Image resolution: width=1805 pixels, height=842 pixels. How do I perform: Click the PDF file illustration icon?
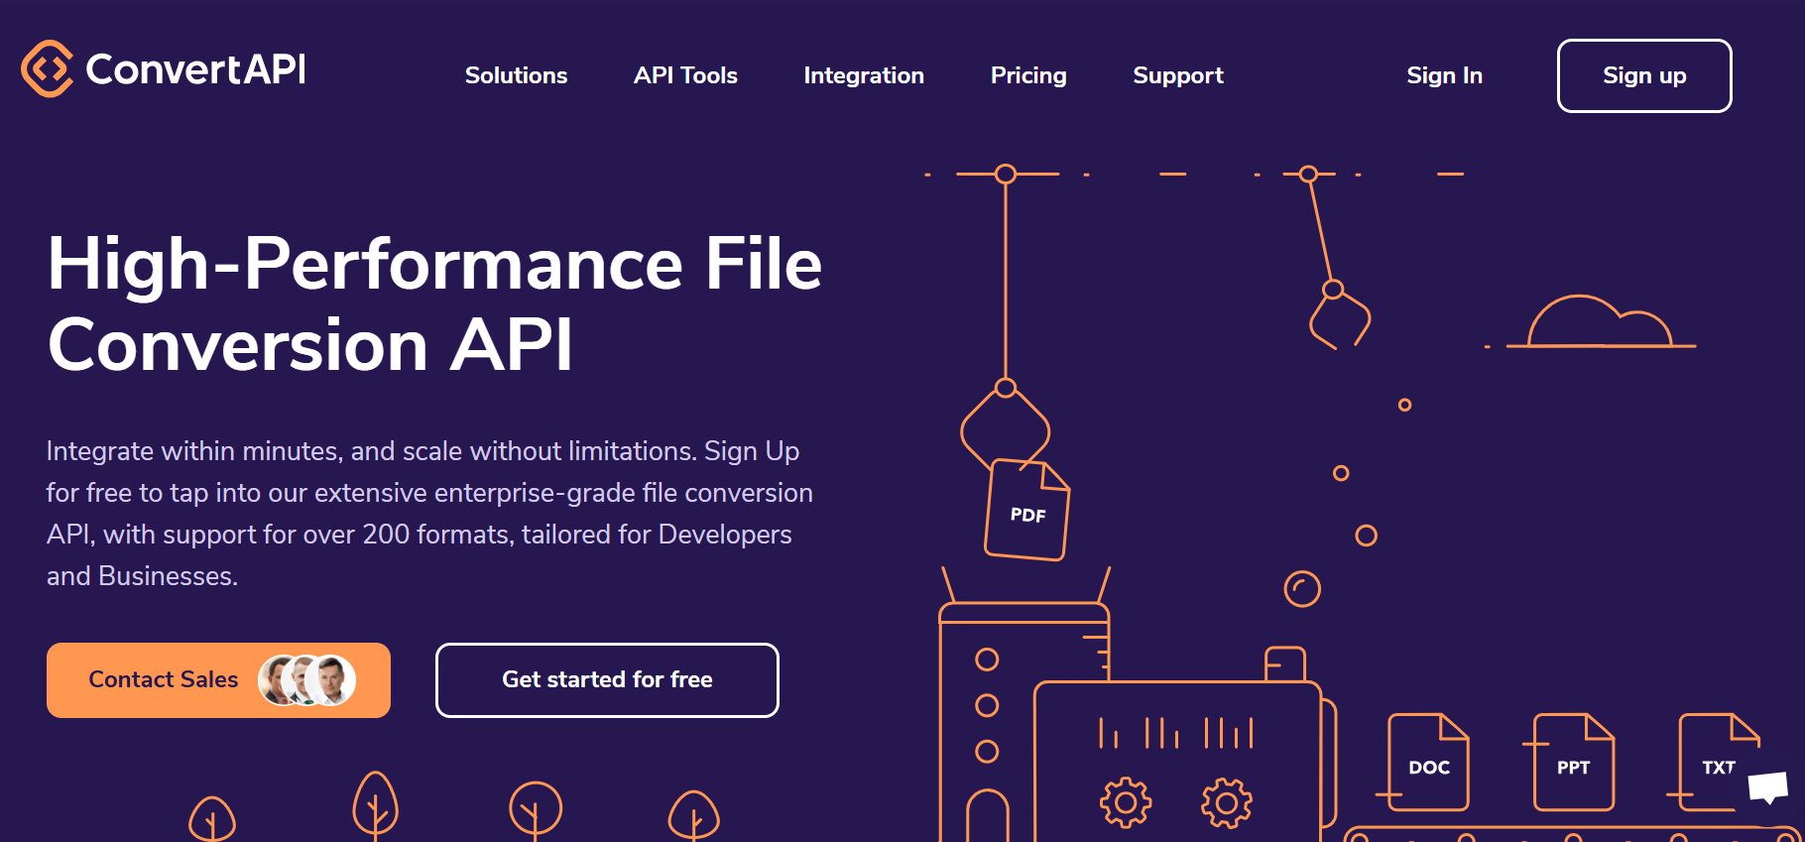tap(1027, 510)
